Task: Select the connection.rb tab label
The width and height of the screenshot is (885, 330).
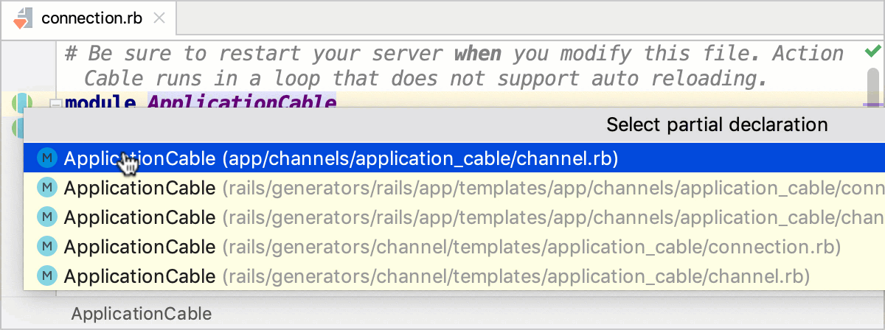Action: 91,18
